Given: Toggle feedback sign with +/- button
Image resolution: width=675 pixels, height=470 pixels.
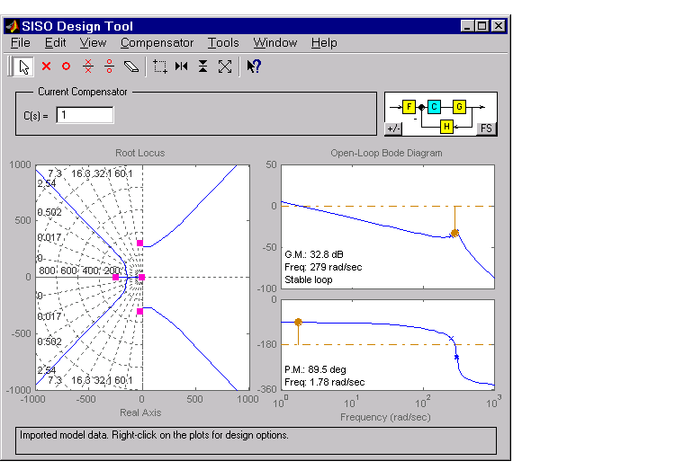Looking at the screenshot, I should click(x=393, y=129).
